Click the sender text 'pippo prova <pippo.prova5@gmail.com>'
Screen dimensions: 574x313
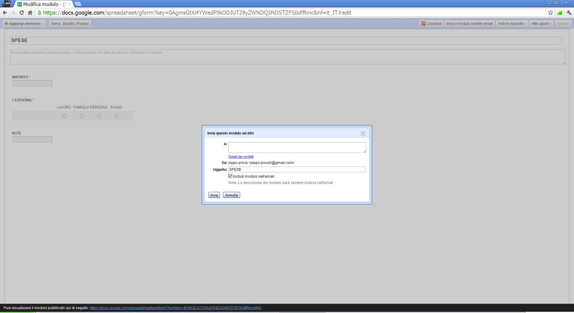[261, 163]
